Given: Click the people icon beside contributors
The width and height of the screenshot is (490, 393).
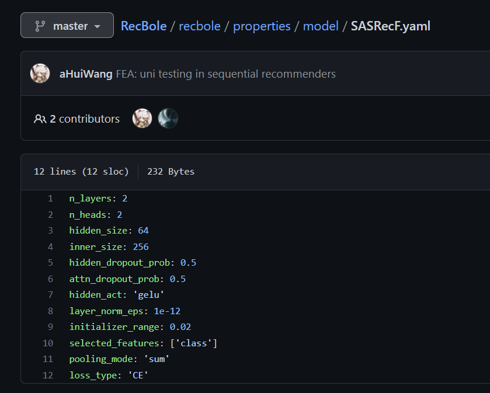Looking at the screenshot, I should click(x=40, y=119).
